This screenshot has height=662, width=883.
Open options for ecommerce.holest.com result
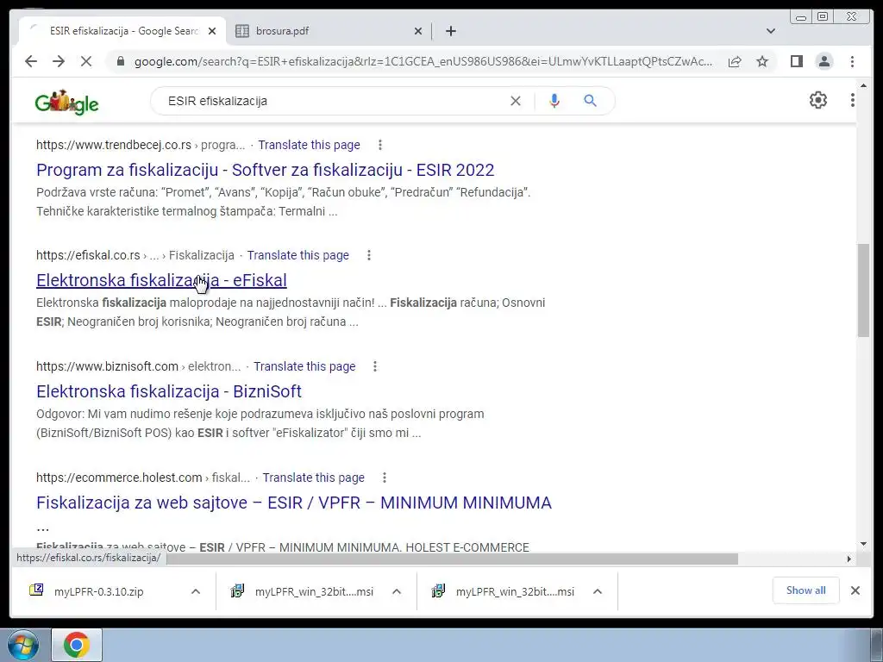click(x=384, y=478)
